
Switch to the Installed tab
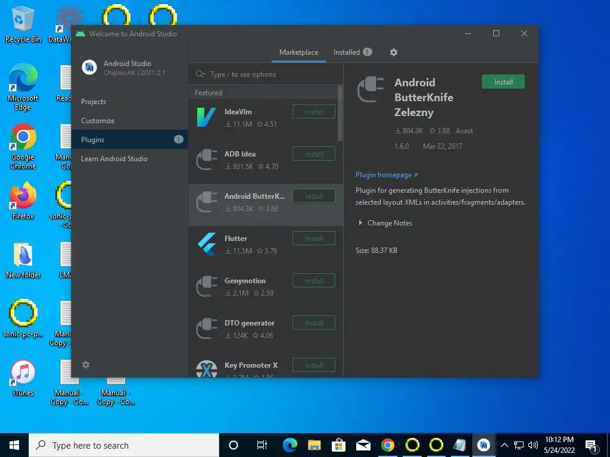click(x=353, y=52)
